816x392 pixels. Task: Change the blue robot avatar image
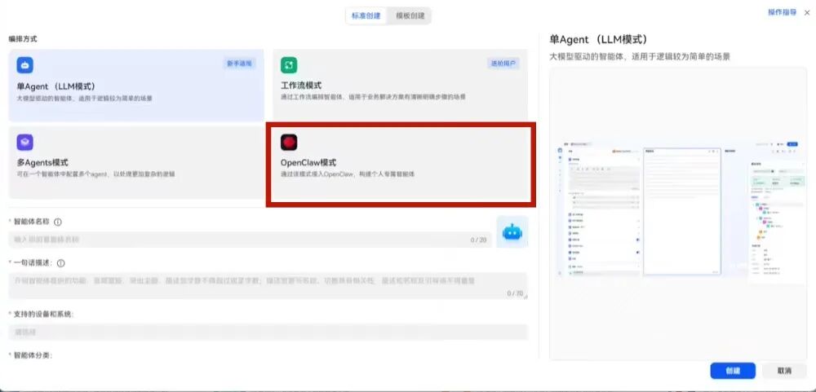512,232
